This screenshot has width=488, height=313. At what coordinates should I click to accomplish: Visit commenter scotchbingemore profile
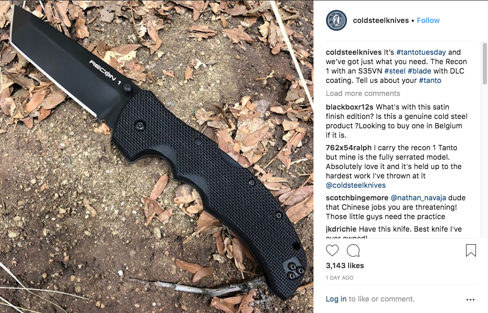tap(357, 198)
